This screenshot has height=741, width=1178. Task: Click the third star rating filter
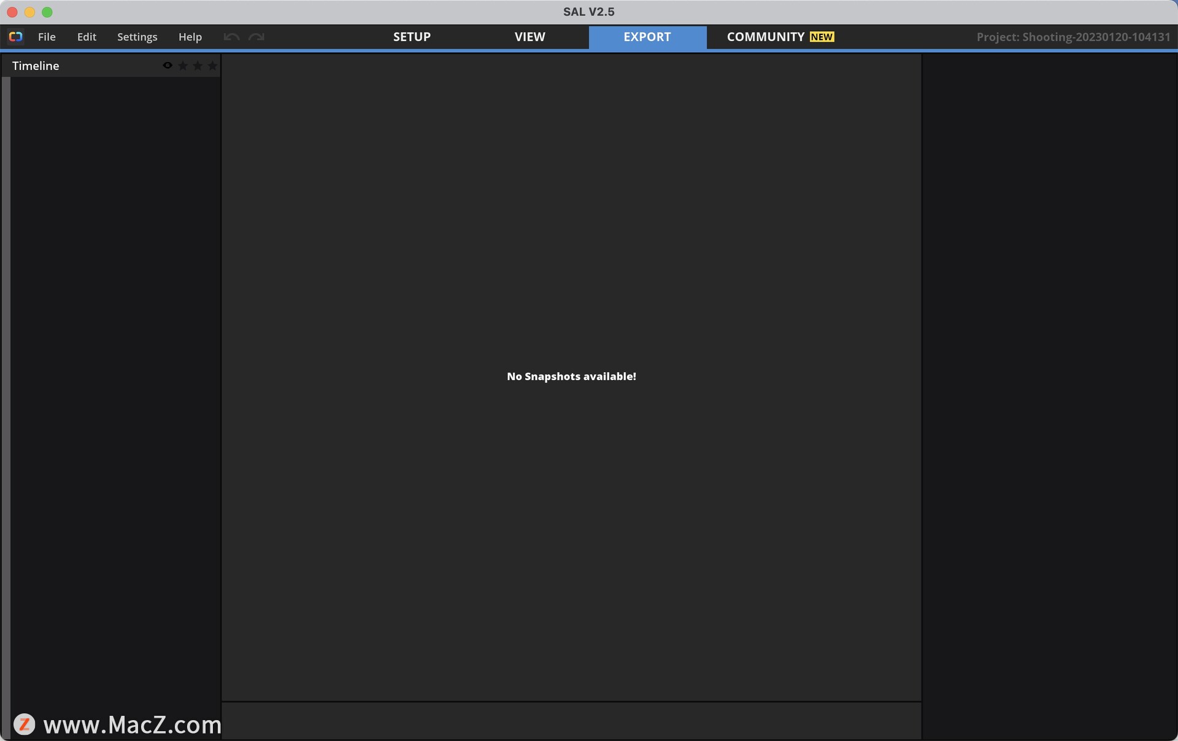(212, 66)
